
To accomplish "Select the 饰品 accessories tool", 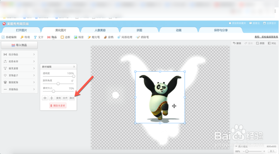I will pos(52,37).
